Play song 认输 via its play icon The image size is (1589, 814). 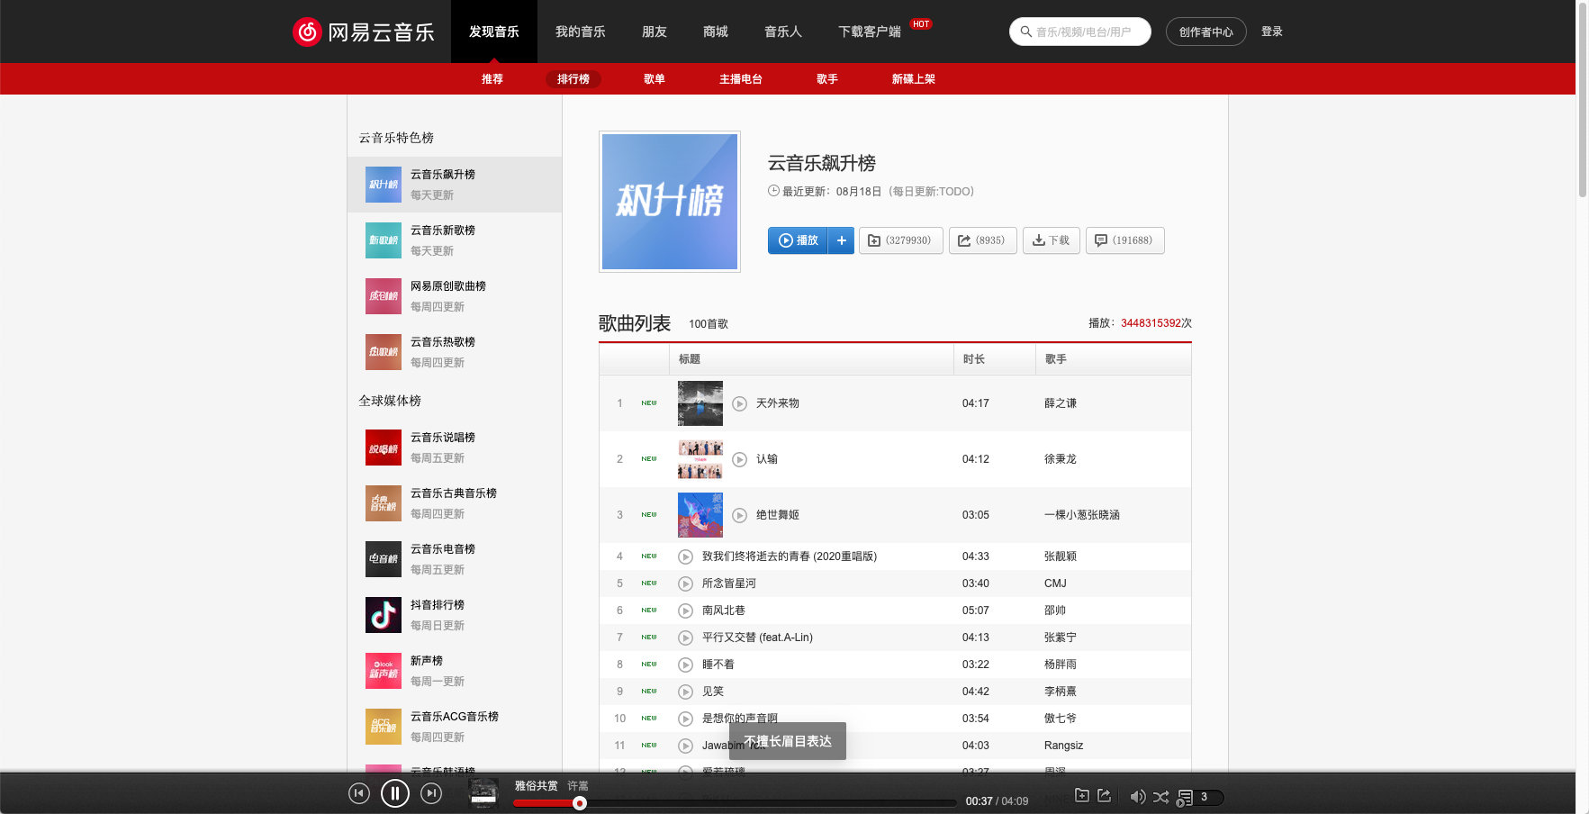(739, 459)
